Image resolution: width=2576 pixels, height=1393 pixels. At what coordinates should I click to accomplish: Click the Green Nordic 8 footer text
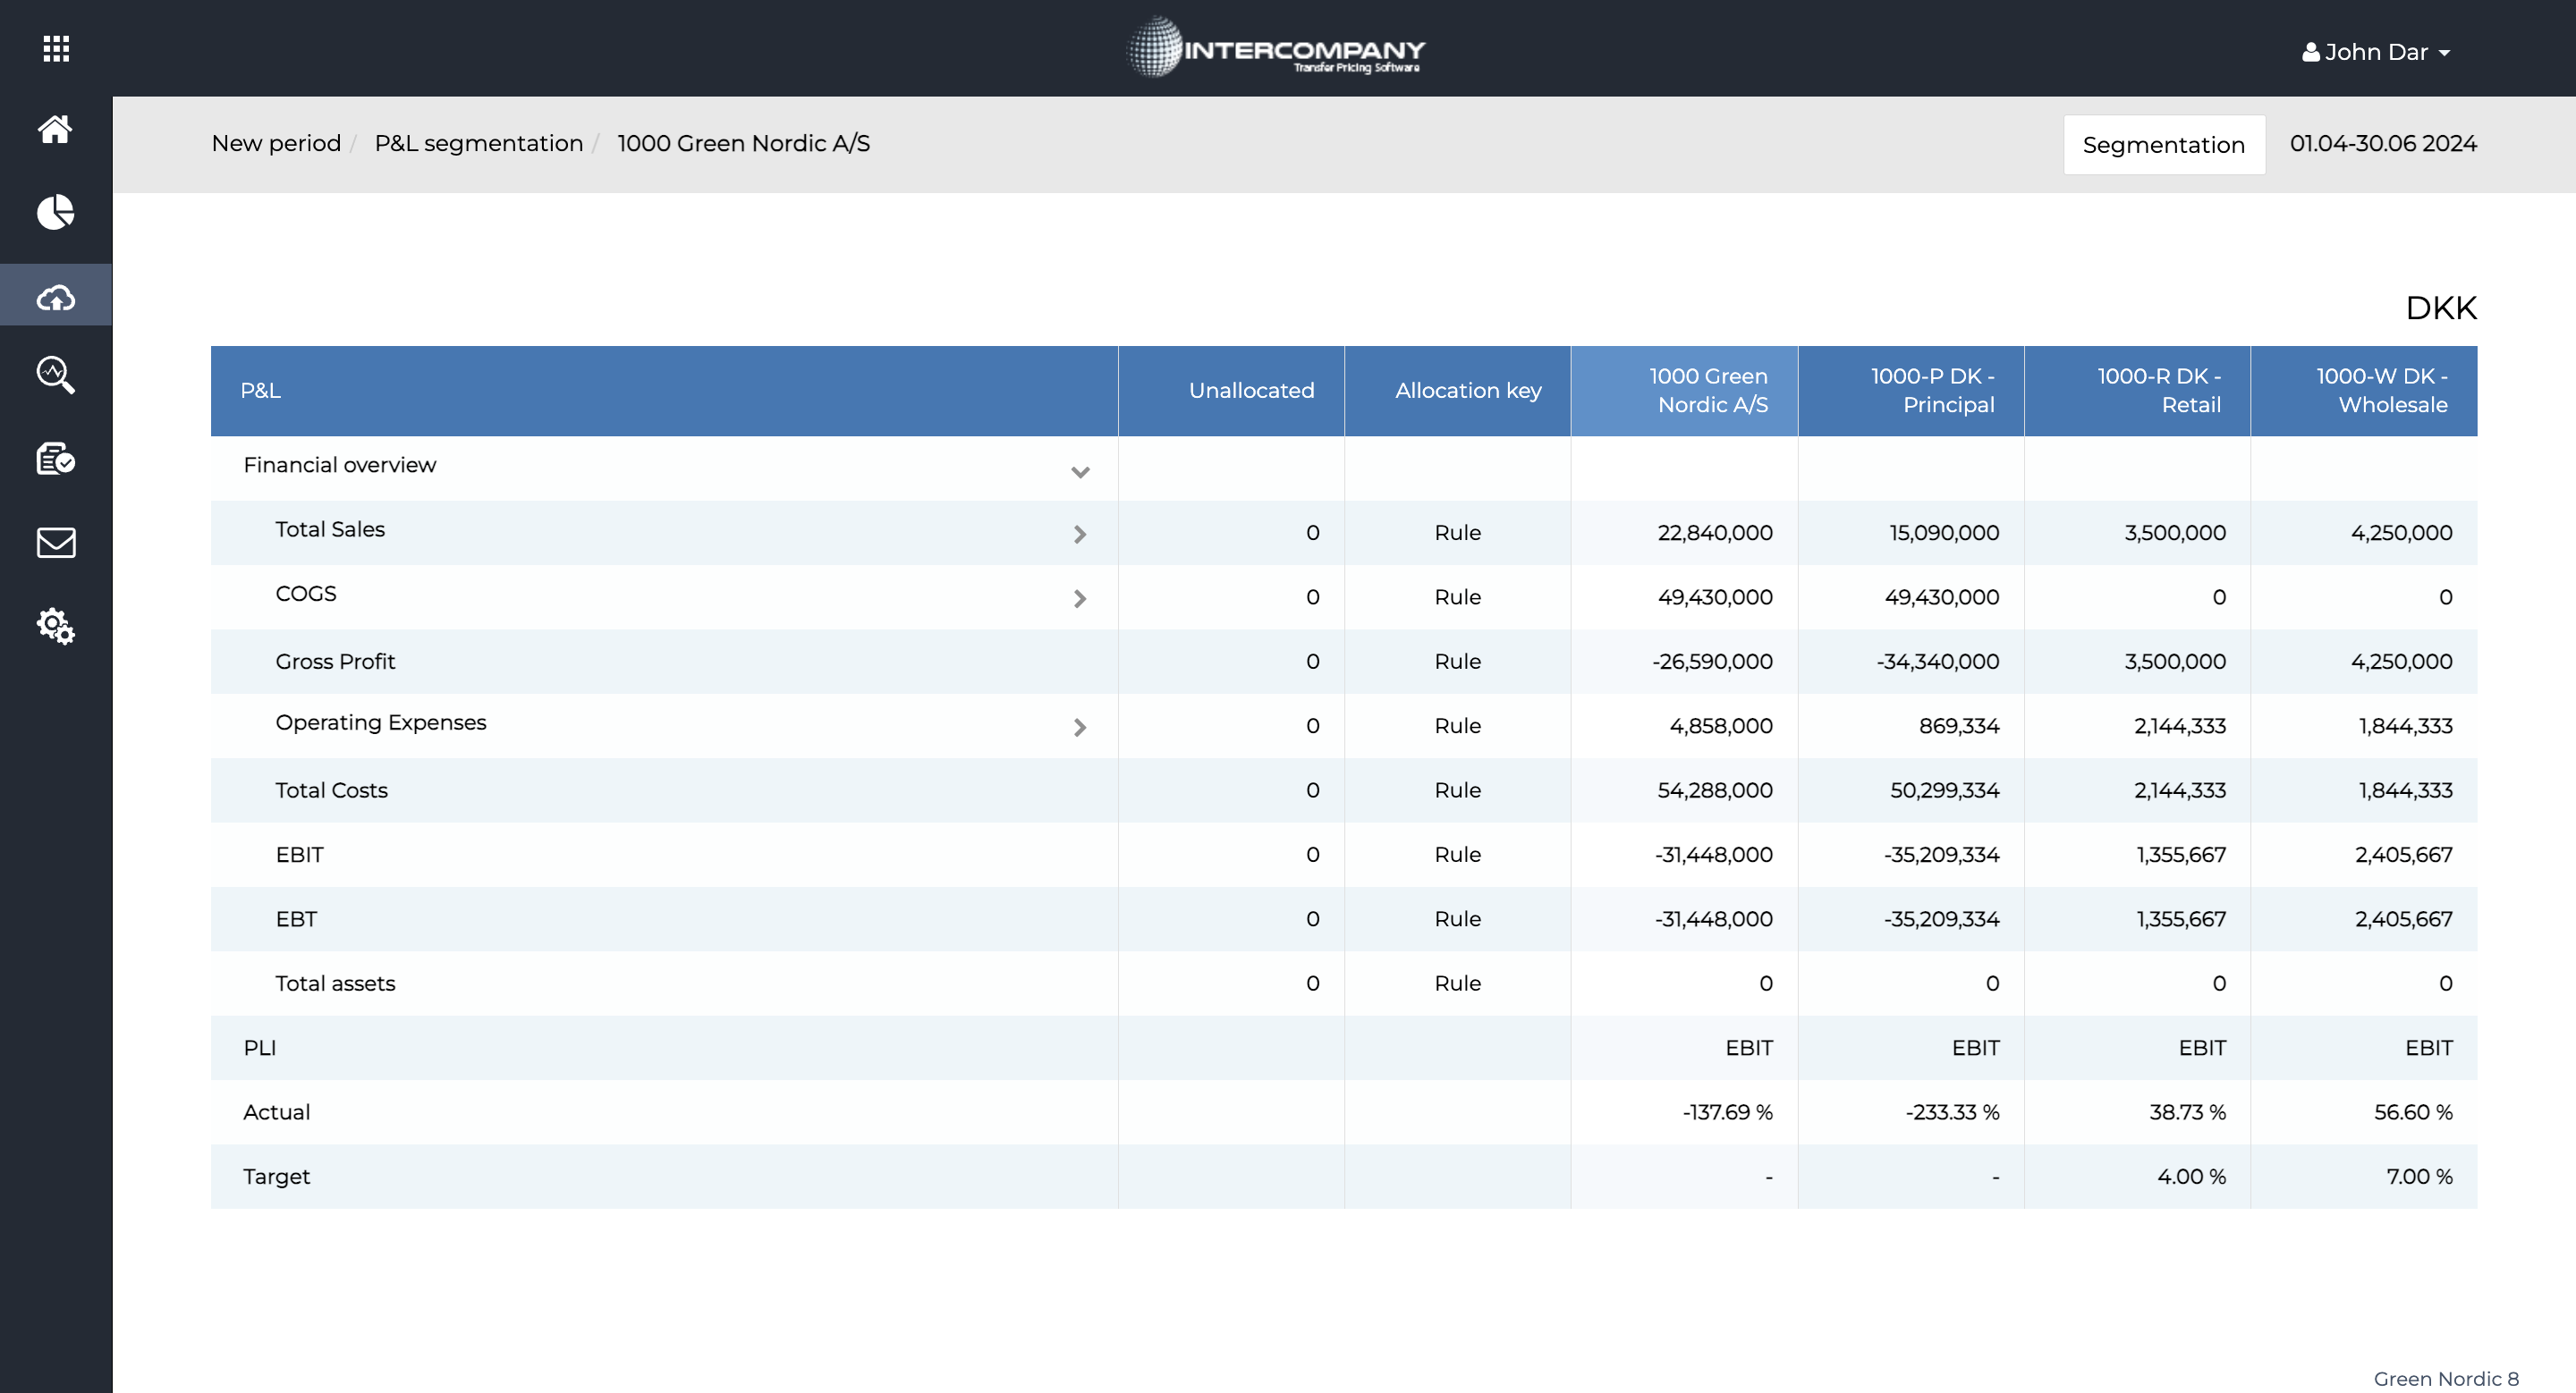point(2446,1379)
